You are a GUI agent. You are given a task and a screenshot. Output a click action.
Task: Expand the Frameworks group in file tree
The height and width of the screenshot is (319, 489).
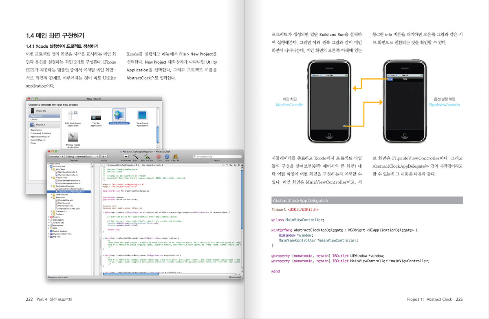[x=52, y=211]
